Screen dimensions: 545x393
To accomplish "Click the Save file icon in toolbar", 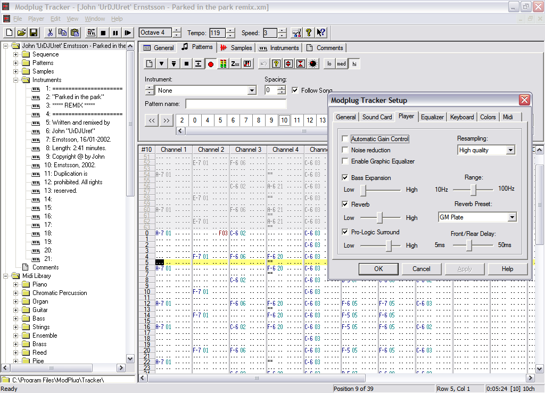I will pos(34,33).
